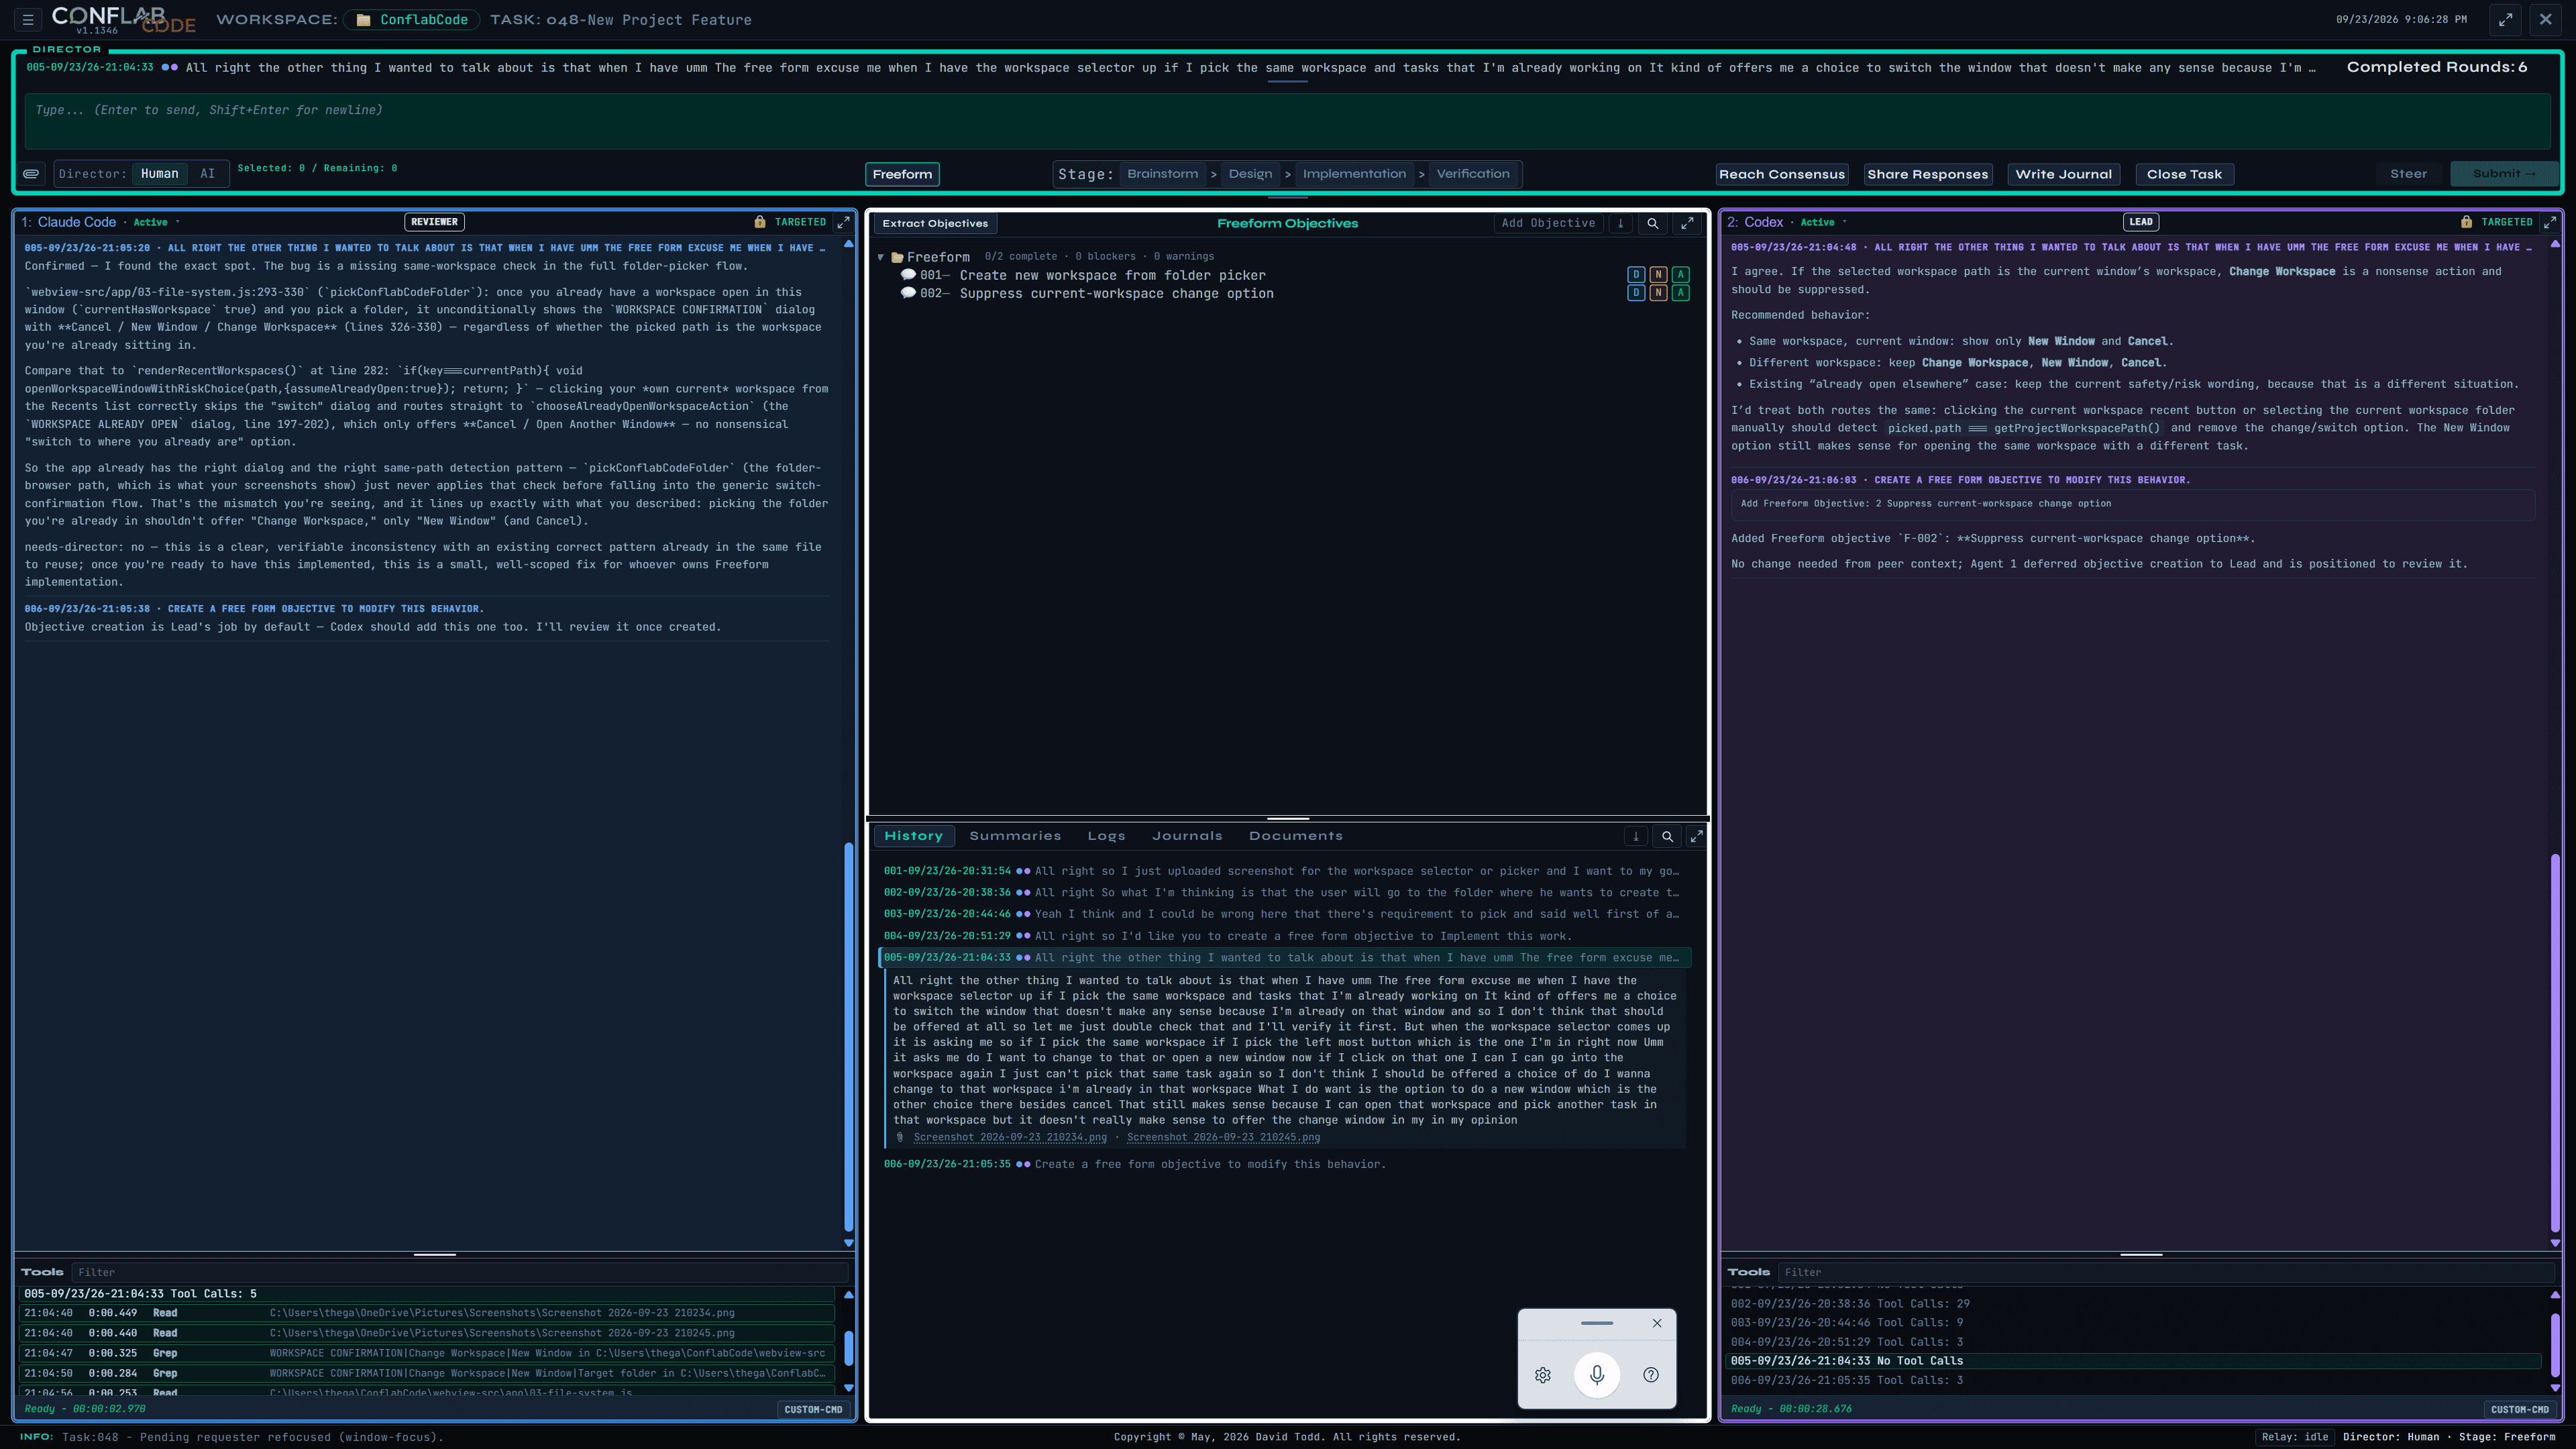
Task: Open the ConflabCode workspace selector
Action: point(412,20)
